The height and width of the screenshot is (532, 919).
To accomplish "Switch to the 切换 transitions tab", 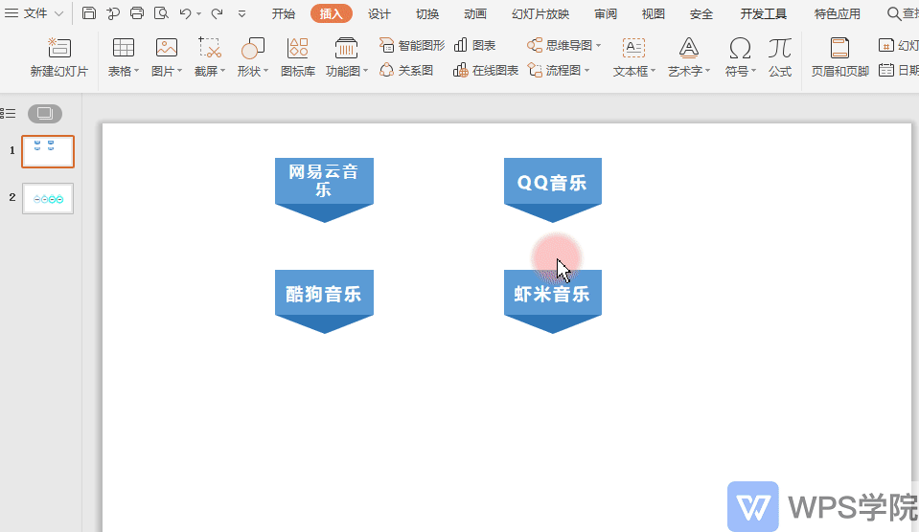I will 427,13.
